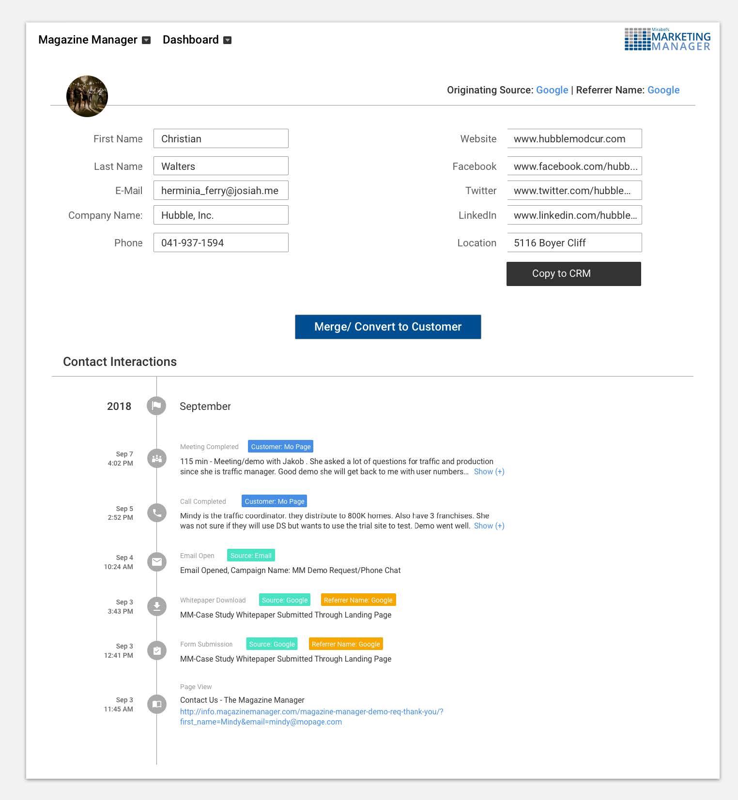Open the Dashboard dropdown arrow

[227, 40]
